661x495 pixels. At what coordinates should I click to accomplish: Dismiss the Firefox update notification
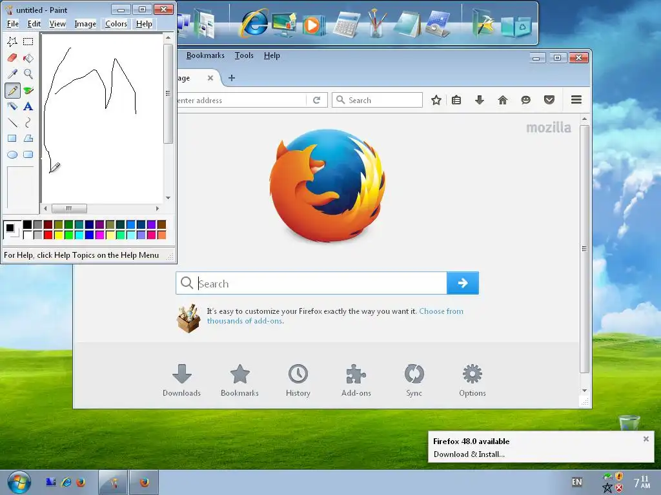click(646, 439)
